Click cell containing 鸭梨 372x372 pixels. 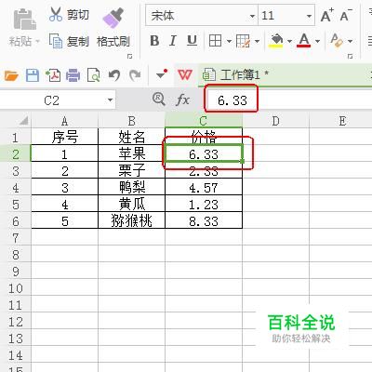131,187
